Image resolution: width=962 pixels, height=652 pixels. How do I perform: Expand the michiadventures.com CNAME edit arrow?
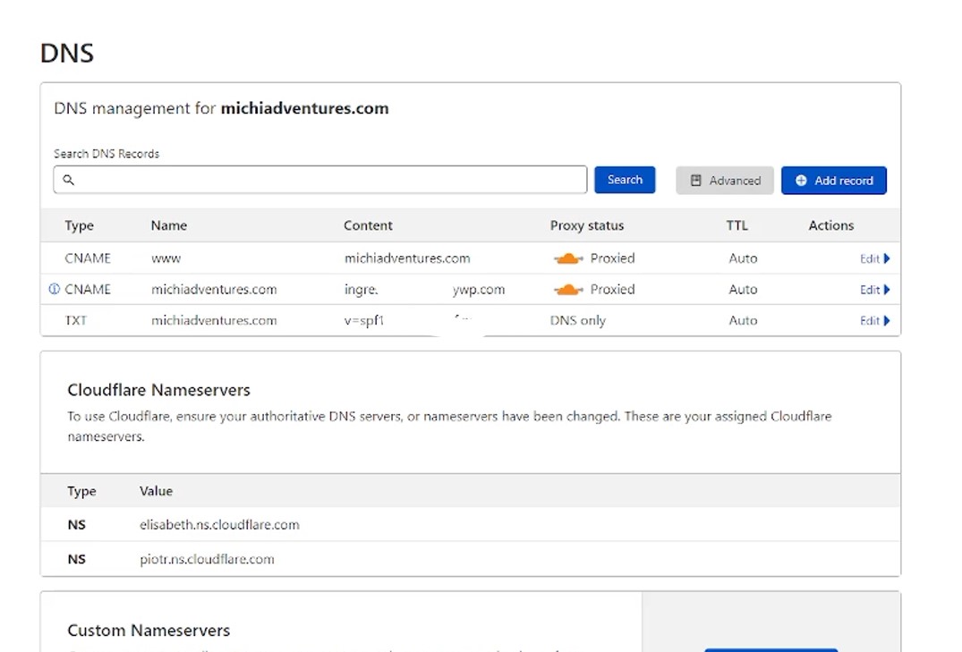coord(887,290)
